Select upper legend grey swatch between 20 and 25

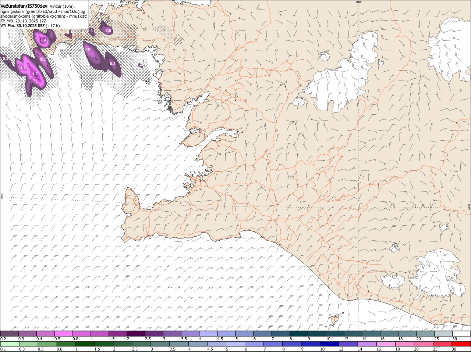pyautogui.click(x=425, y=333)
